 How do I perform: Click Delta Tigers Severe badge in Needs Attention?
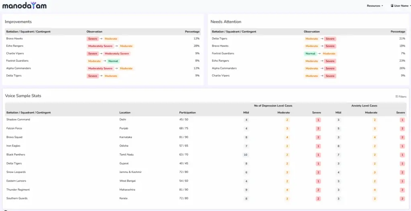[330, 39]
